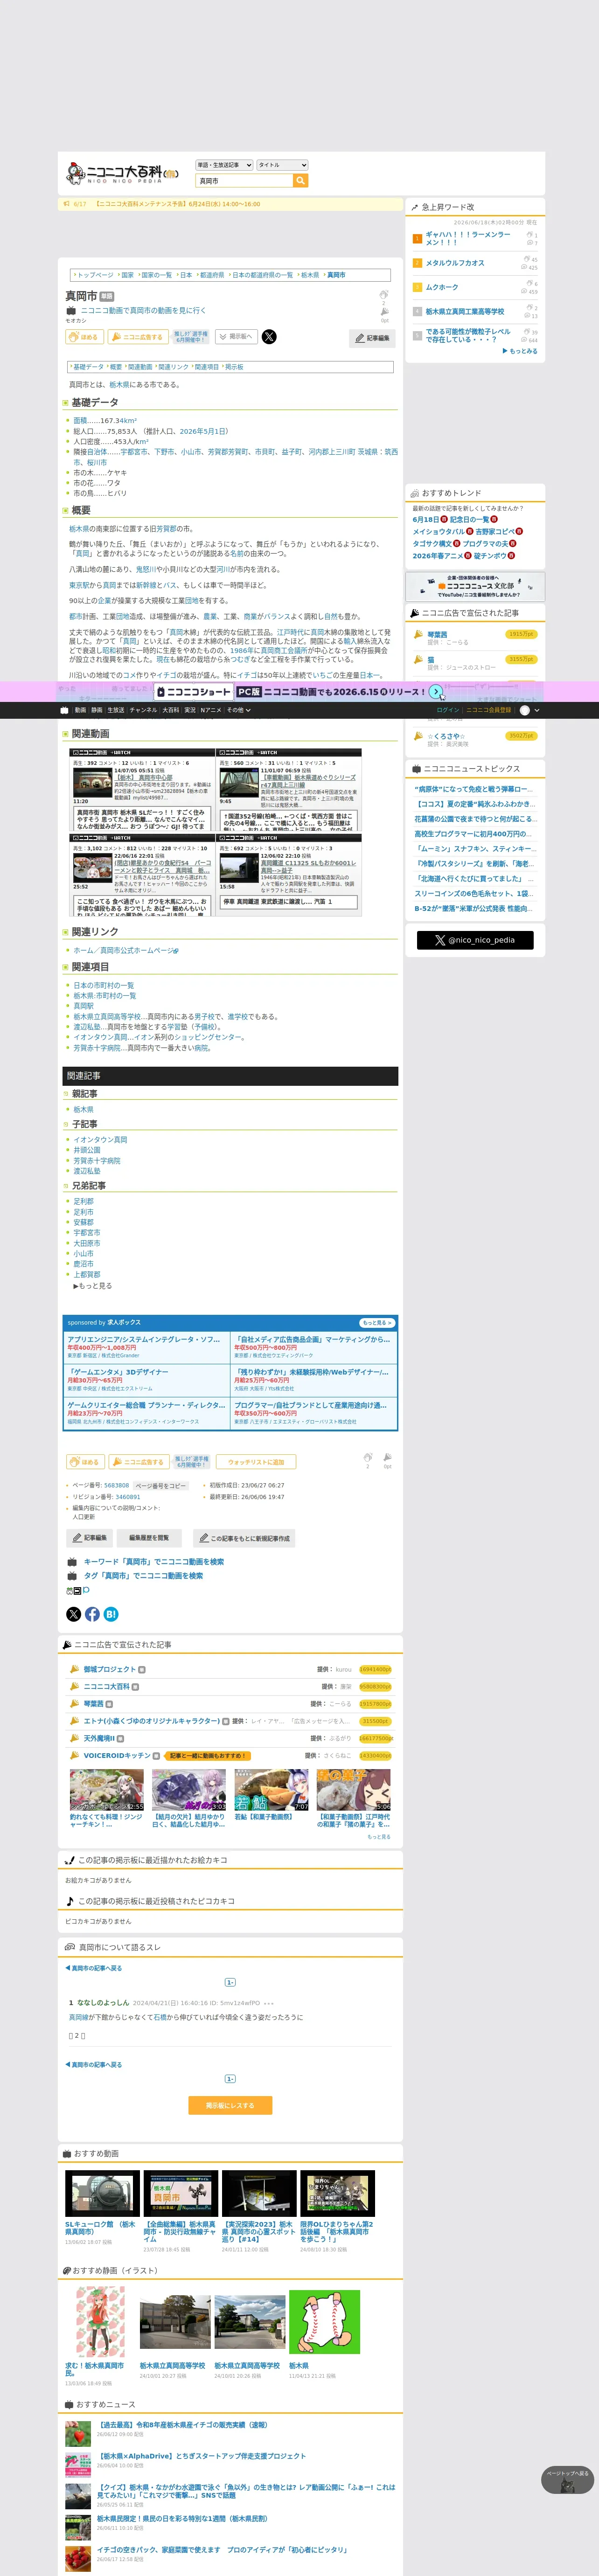The height and width of the screenshot is (2576, 599).
Task: Open the 若鮎【和菓子動画祭】 video thumbnail
Action: pyautogui.click(x=271, y=1790)
